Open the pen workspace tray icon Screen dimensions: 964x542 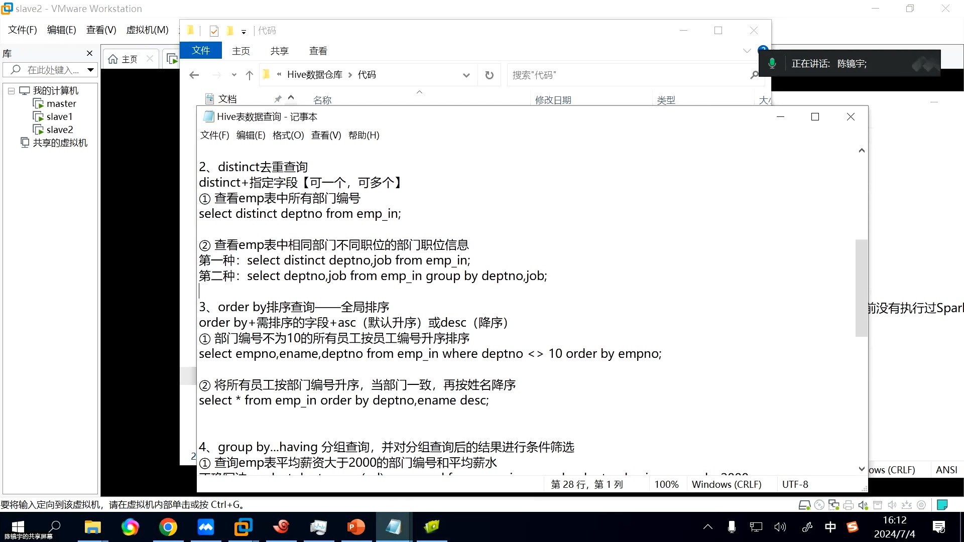pos(807,527)
